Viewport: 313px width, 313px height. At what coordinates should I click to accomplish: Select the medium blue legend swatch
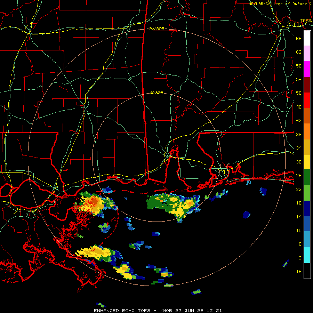click(307, 224)
